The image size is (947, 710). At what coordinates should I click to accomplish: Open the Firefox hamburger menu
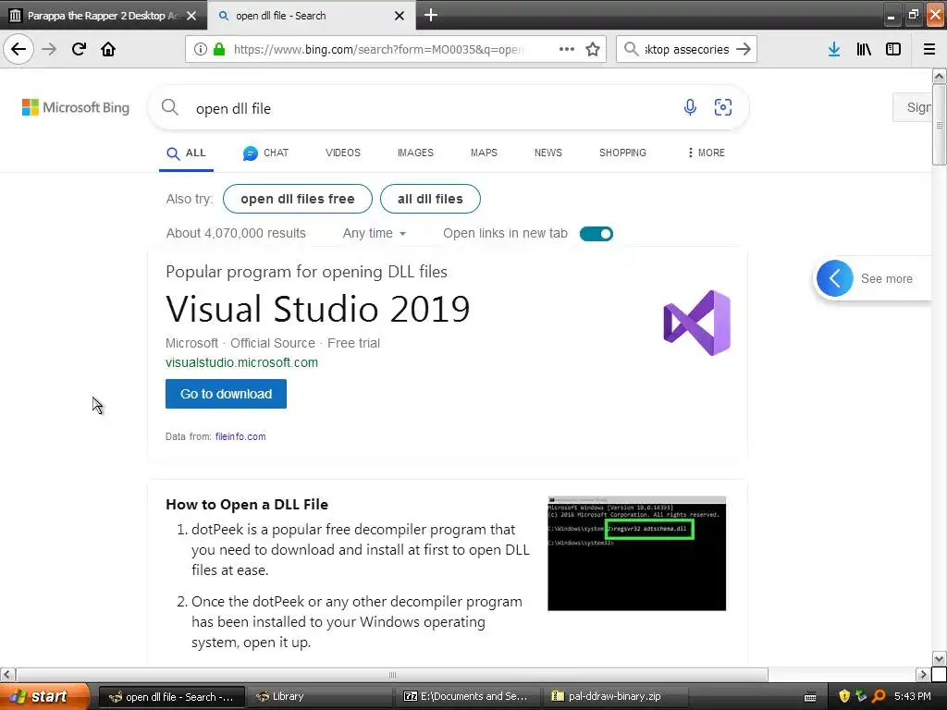pyautogui.click(x=929, y=50)
